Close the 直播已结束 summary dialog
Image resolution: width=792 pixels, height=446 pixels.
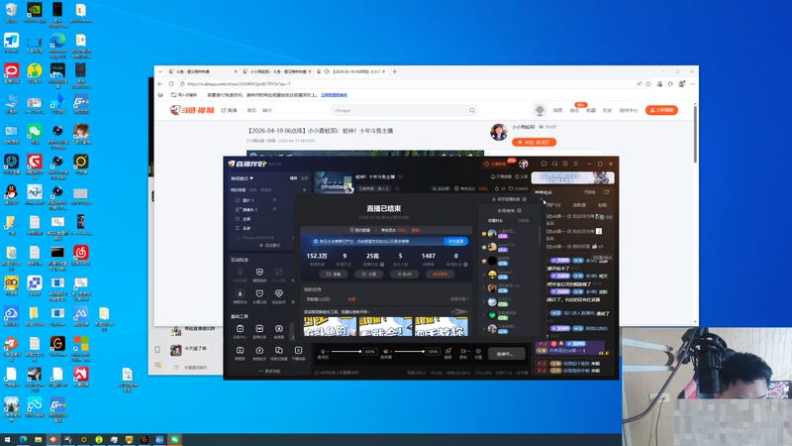point(542,200)
